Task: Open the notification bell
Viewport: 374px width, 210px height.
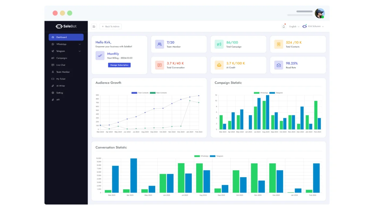Action: pyautogui.click(x=284, y=26)
